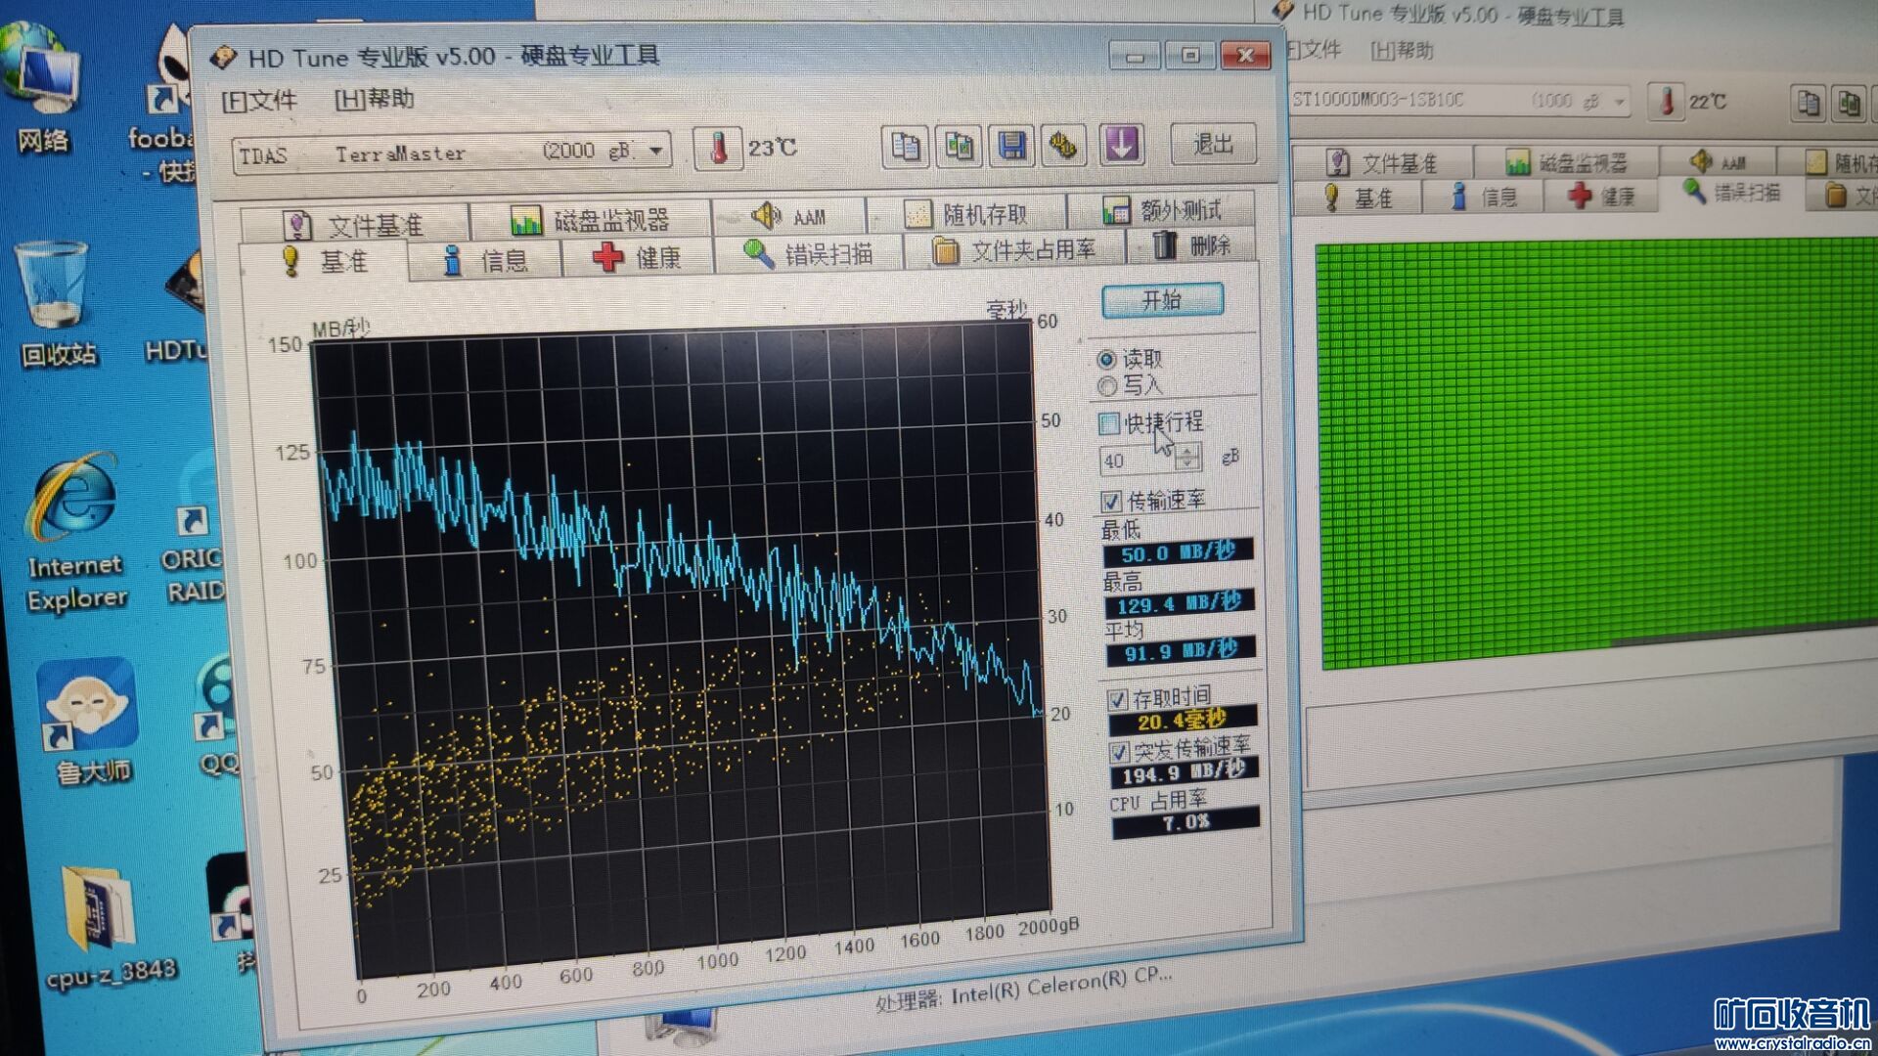The width and height of the screenshot is (1878, 1056).
Task: Click the 20.4毫秒 access time value
Action: coord(1183,722)
